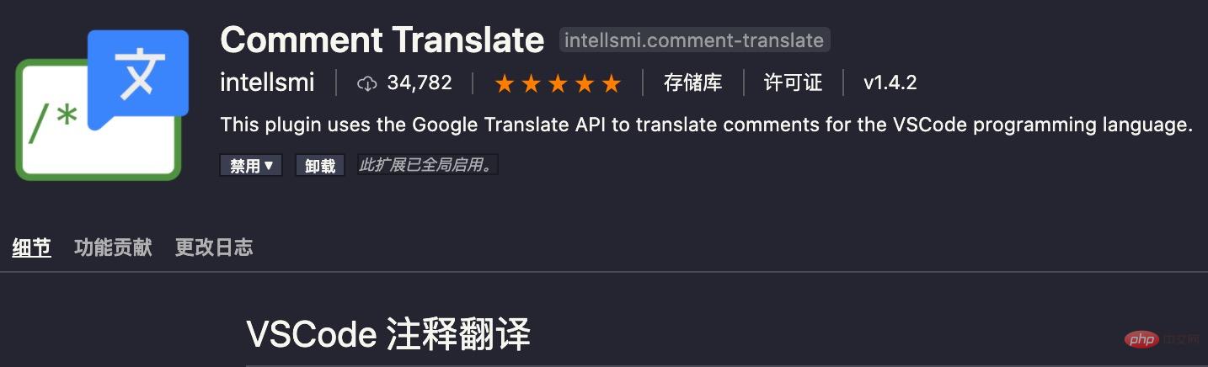Click the fourth orange rating star

pyautogui.click(x=585, y=83)
